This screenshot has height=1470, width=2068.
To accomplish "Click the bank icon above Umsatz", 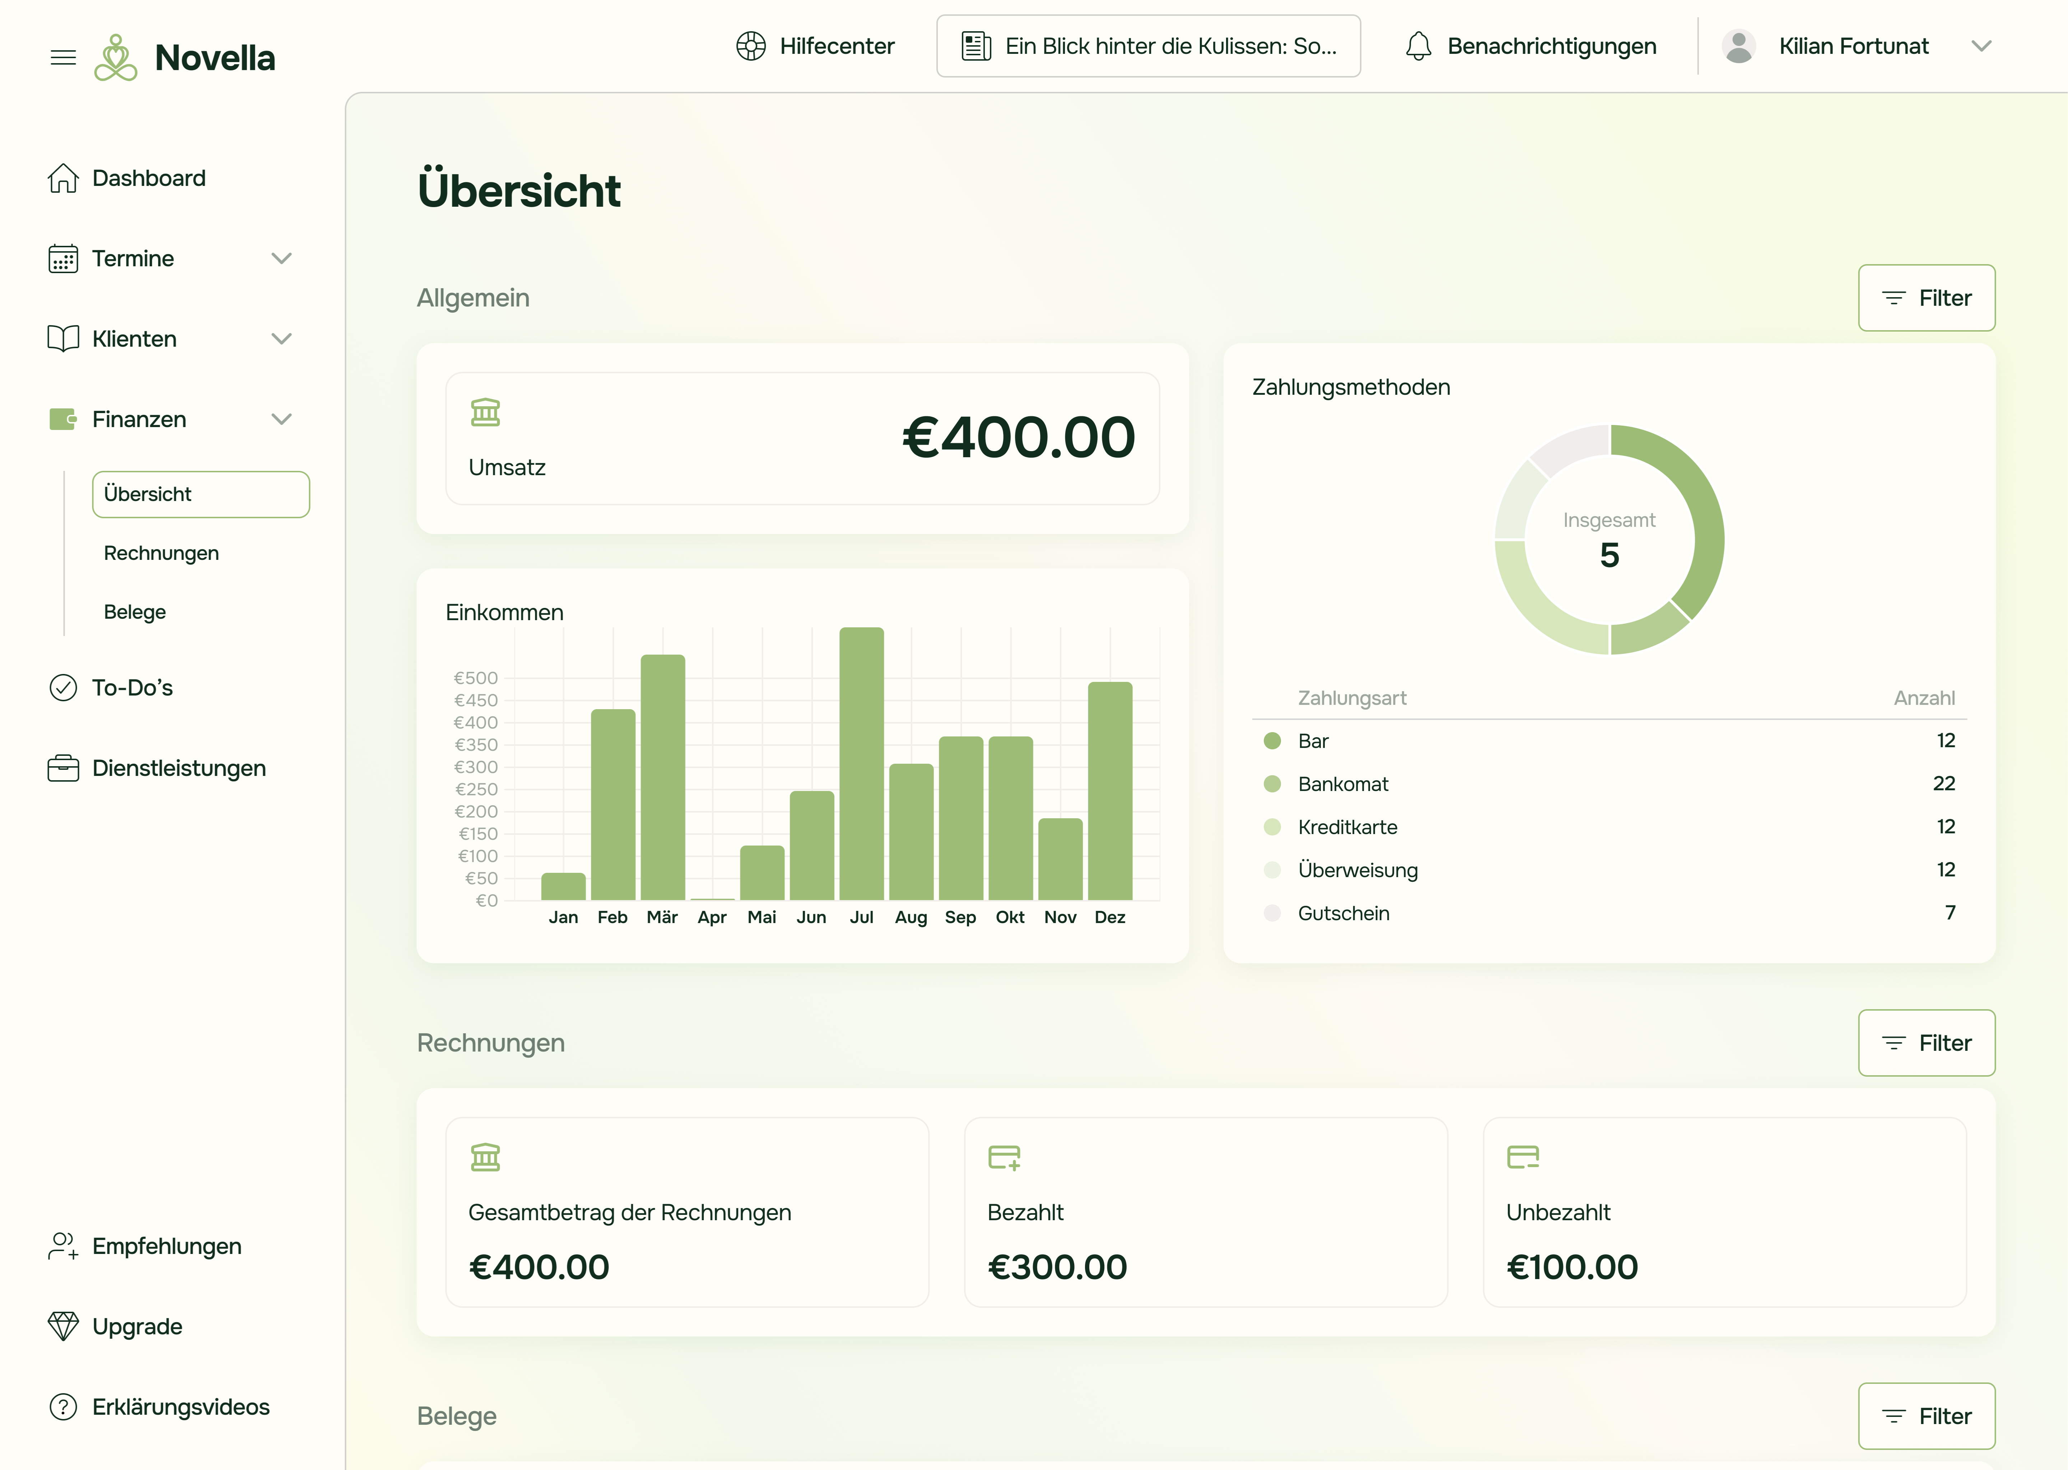I will (485, 413).
